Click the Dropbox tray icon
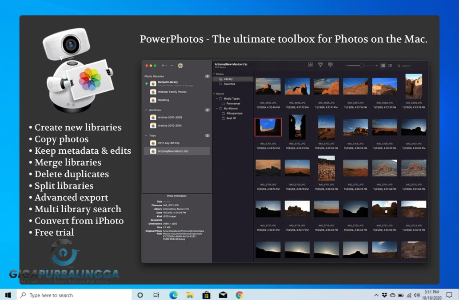Screen dimensions: 459x300 point(384,295)
